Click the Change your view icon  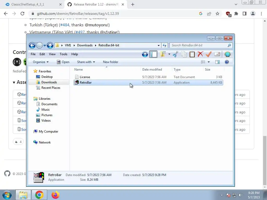click(x=203, y=62)
